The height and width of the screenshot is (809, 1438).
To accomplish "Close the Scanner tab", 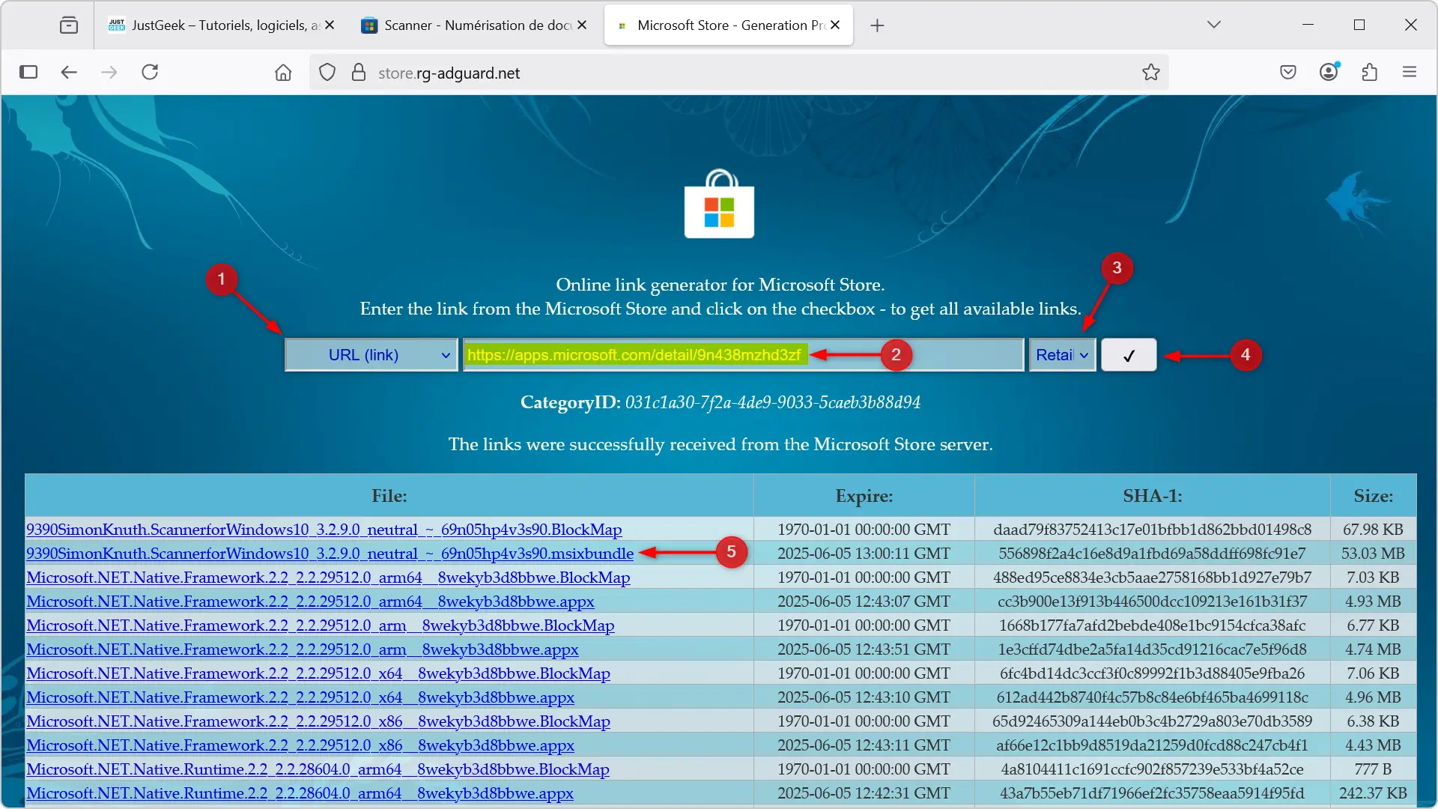I will pyautogui.click(x=582, y=25).
